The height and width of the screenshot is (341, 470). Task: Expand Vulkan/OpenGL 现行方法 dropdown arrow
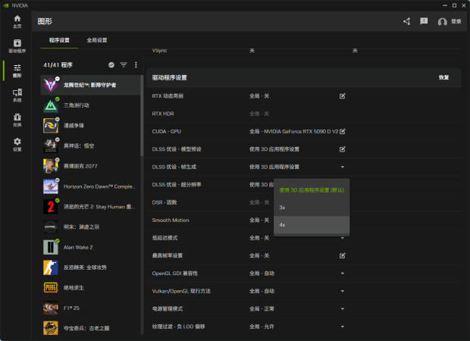343,291
